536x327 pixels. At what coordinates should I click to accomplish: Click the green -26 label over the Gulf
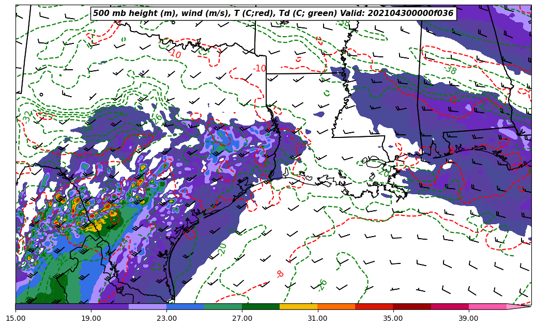(321, 285)
